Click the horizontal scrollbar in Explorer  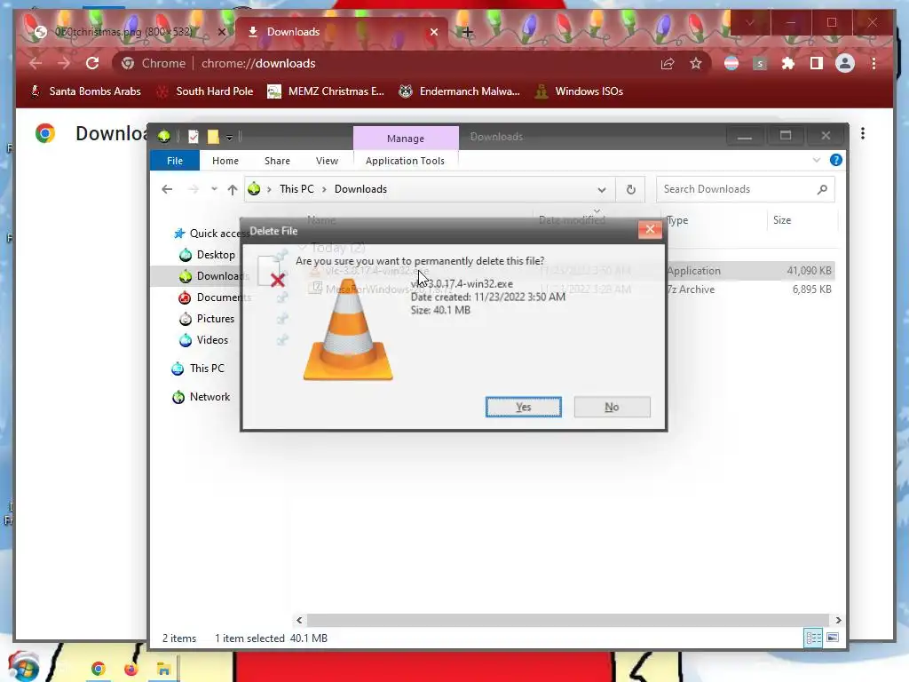pos(567,620)
